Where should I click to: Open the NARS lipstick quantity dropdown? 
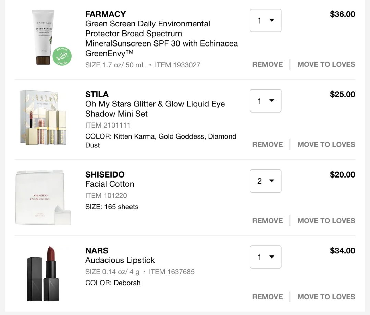coord(266,257)
